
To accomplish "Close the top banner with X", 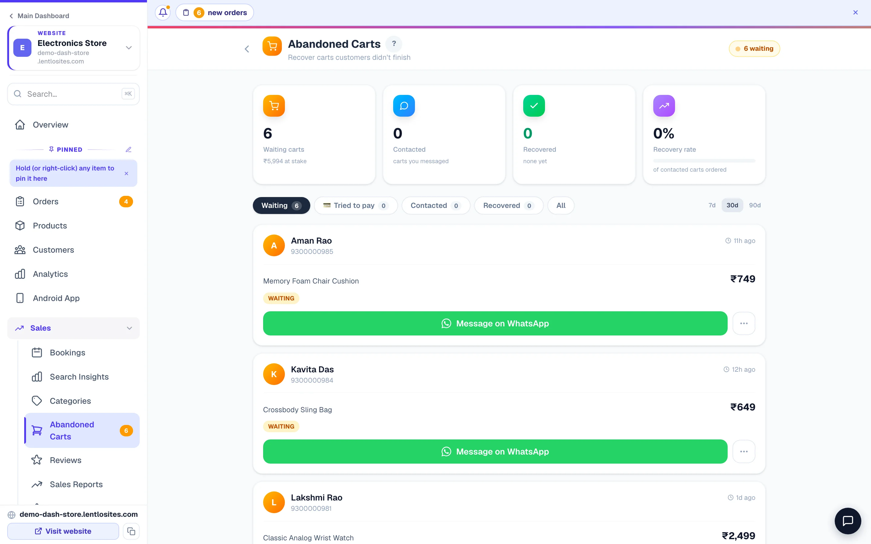I will click(x=856, y=13).
